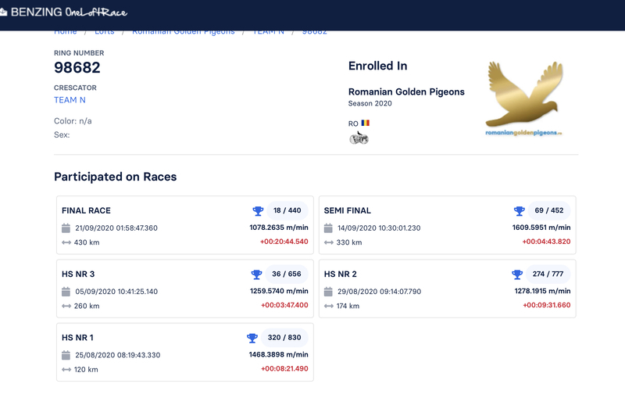Click the trophy icon in HS NR 1 card

252,338
